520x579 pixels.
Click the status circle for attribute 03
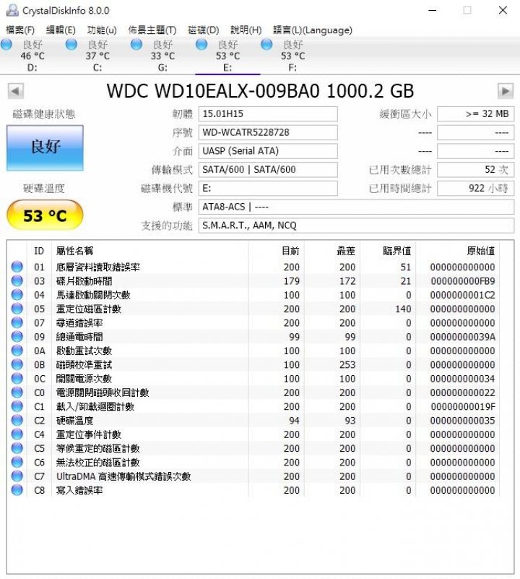click(17, 280)
